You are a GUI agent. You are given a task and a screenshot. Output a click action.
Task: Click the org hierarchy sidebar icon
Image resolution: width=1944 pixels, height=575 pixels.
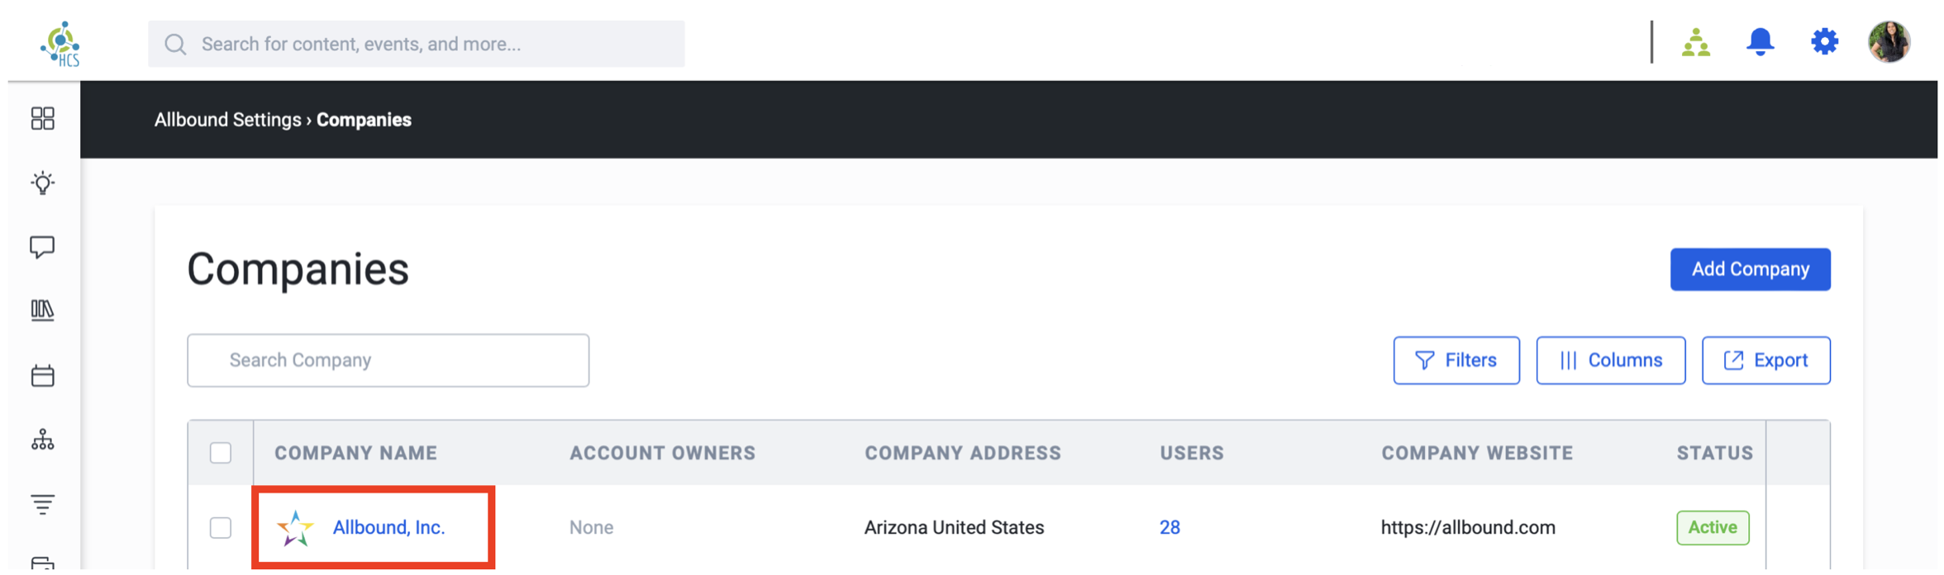click(x=42, y=440)
